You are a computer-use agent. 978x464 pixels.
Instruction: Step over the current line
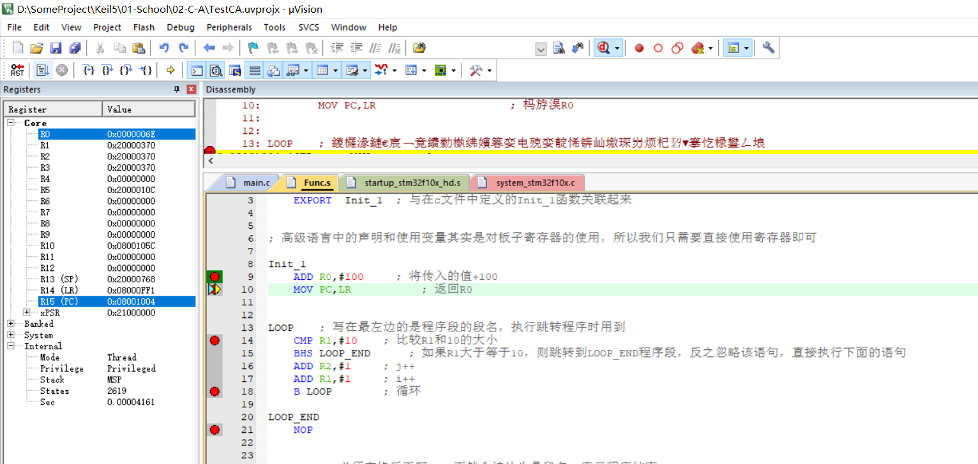coord(108,70)
